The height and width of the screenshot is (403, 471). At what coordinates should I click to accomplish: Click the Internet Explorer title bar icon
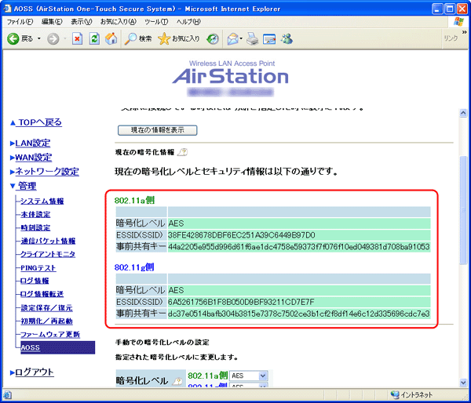(x=7, y=9)
